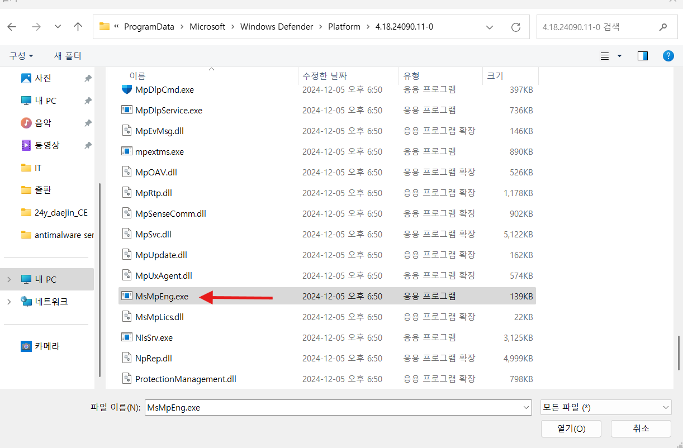Navigate back with the back arrow
Image resolution: width=683 pixels, height=448 pixels.
[x=12, y=26]
